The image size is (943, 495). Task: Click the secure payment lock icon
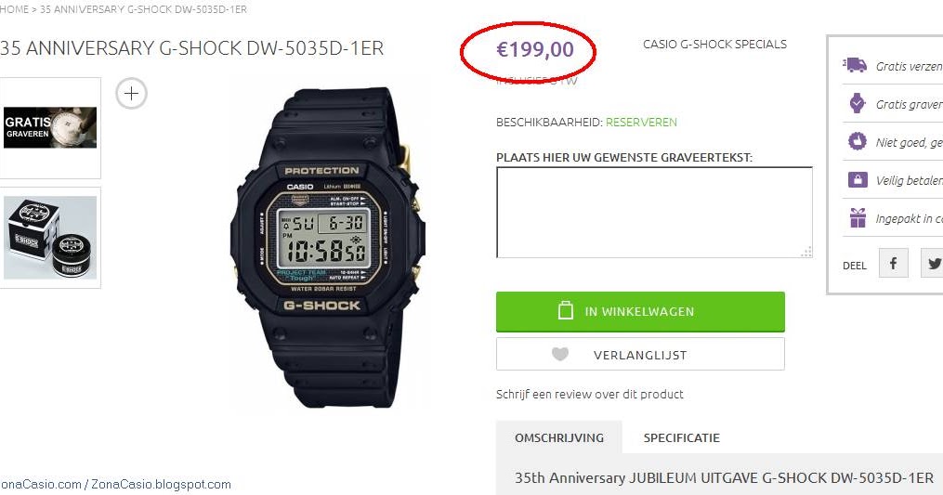point(858,179)
